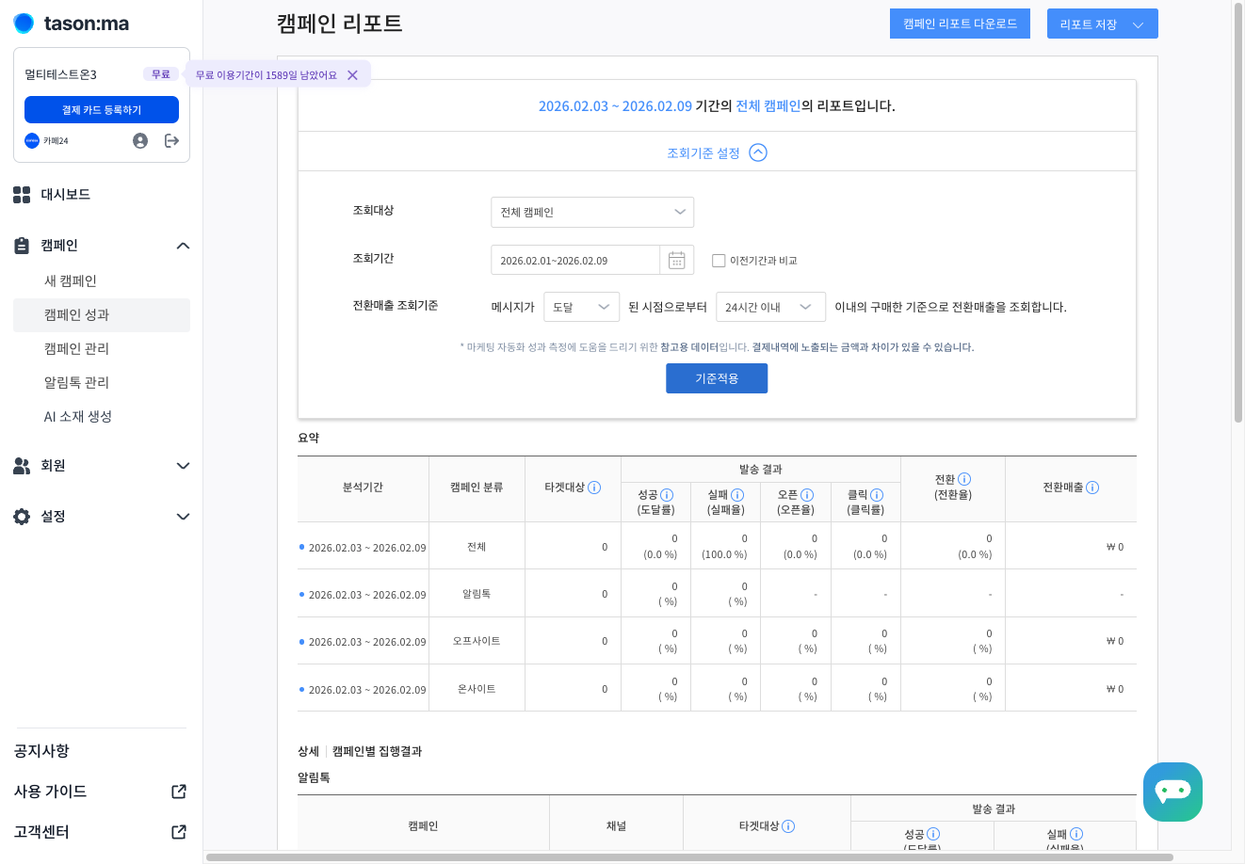This screenshot has height=864, width=1245.
Task: Click the 전환매출 info icon
Action: coord(1092,488)
